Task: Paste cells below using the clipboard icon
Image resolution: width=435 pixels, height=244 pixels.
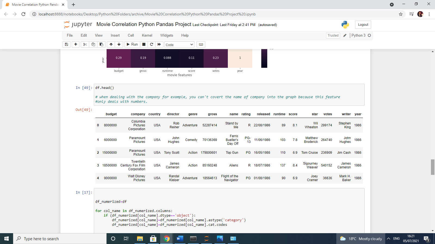Action: point(101,44)
